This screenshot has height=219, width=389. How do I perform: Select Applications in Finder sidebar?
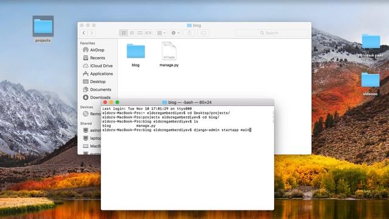pyautogui.click(x=101, y=74)
